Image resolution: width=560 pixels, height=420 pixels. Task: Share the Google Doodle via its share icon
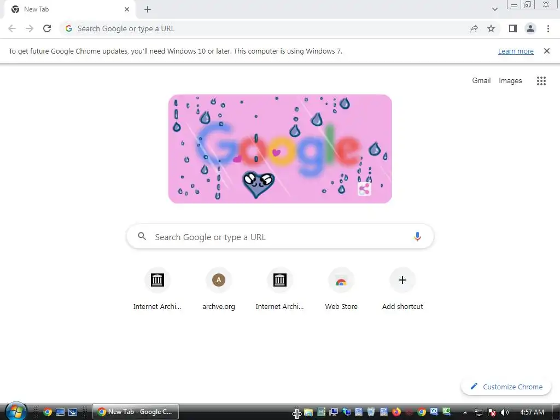(364, 189)
